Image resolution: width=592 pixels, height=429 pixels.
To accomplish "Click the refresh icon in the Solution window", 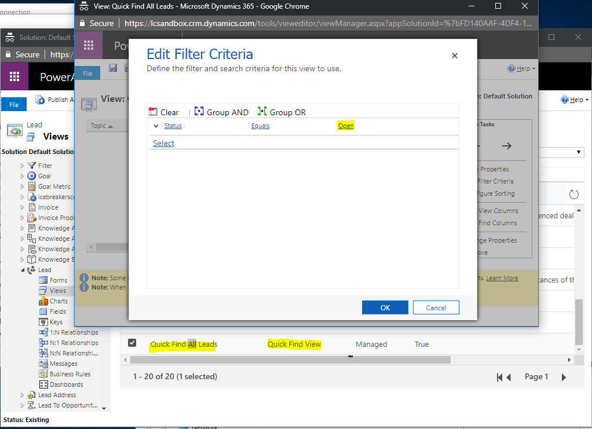I will pyautogui.click(x=574, y=195).
